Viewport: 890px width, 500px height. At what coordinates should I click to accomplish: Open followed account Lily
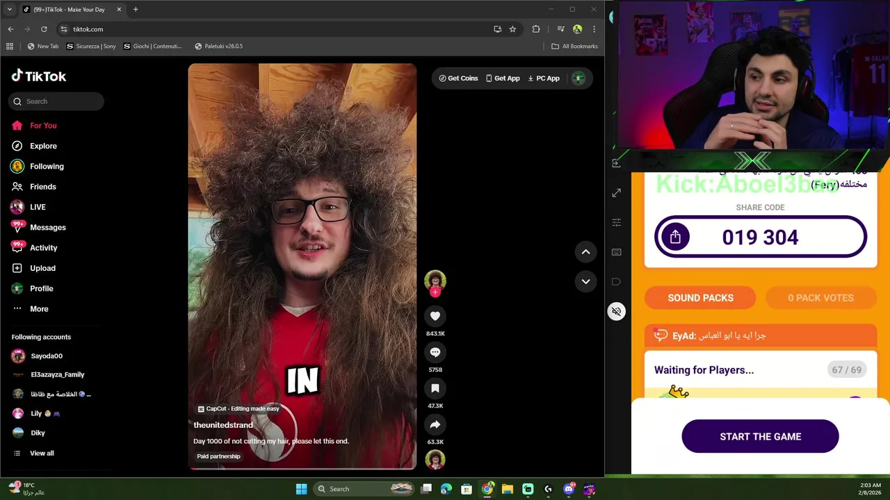pos(36,413)
